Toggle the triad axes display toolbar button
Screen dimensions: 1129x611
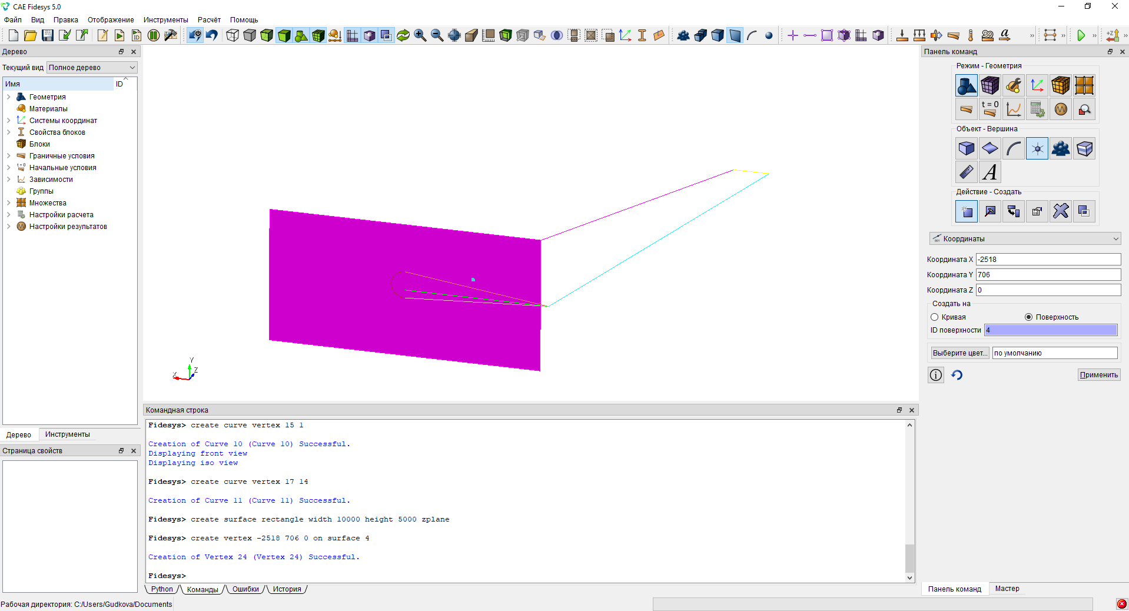tap(625, 35)
